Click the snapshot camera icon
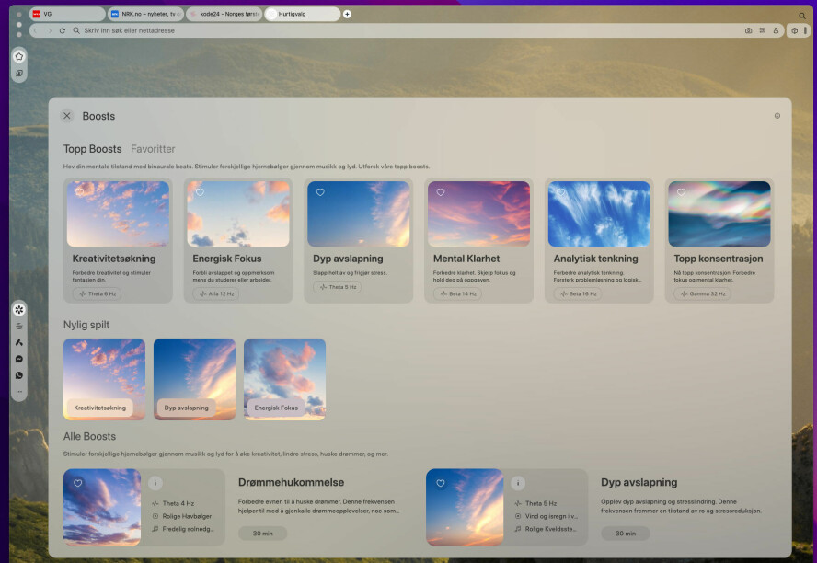This screenshot has height=563, width=817. pos(748,30)
